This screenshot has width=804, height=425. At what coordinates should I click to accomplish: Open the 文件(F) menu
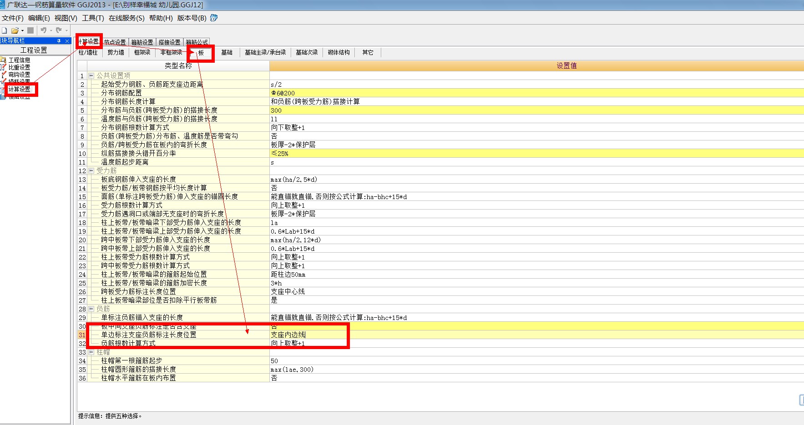pos(13,18)
